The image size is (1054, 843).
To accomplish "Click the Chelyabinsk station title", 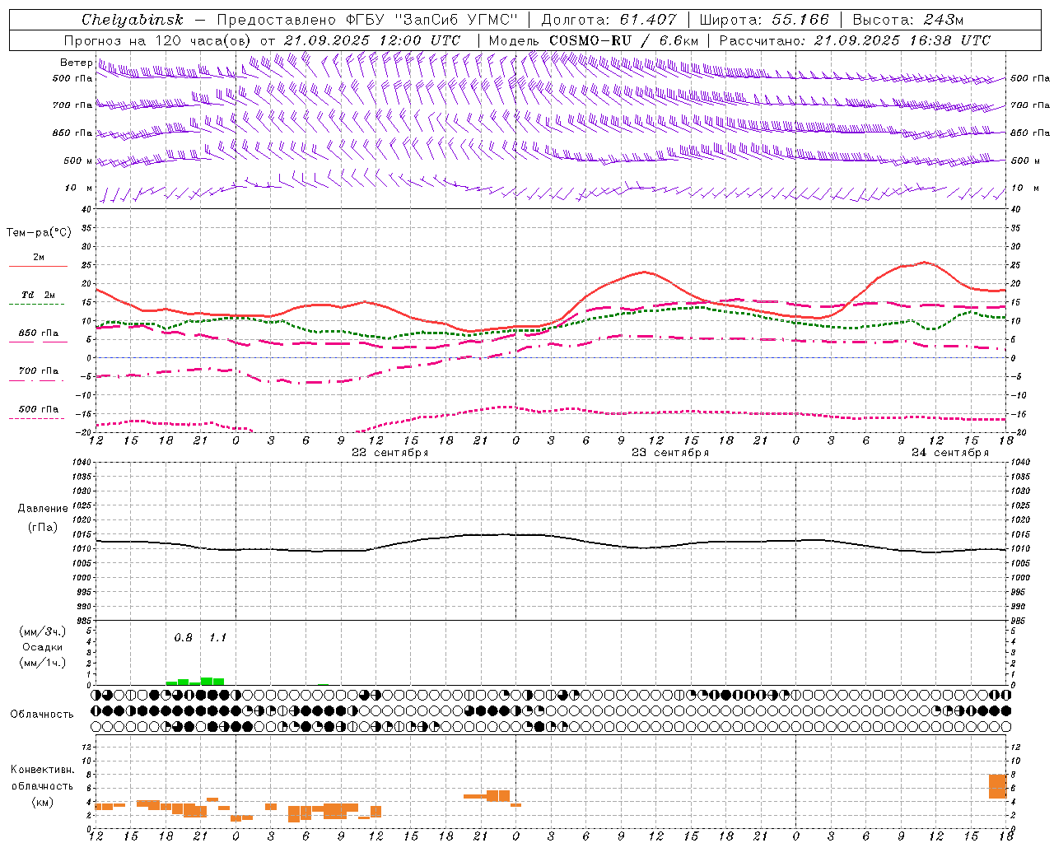I will [132, 20].
